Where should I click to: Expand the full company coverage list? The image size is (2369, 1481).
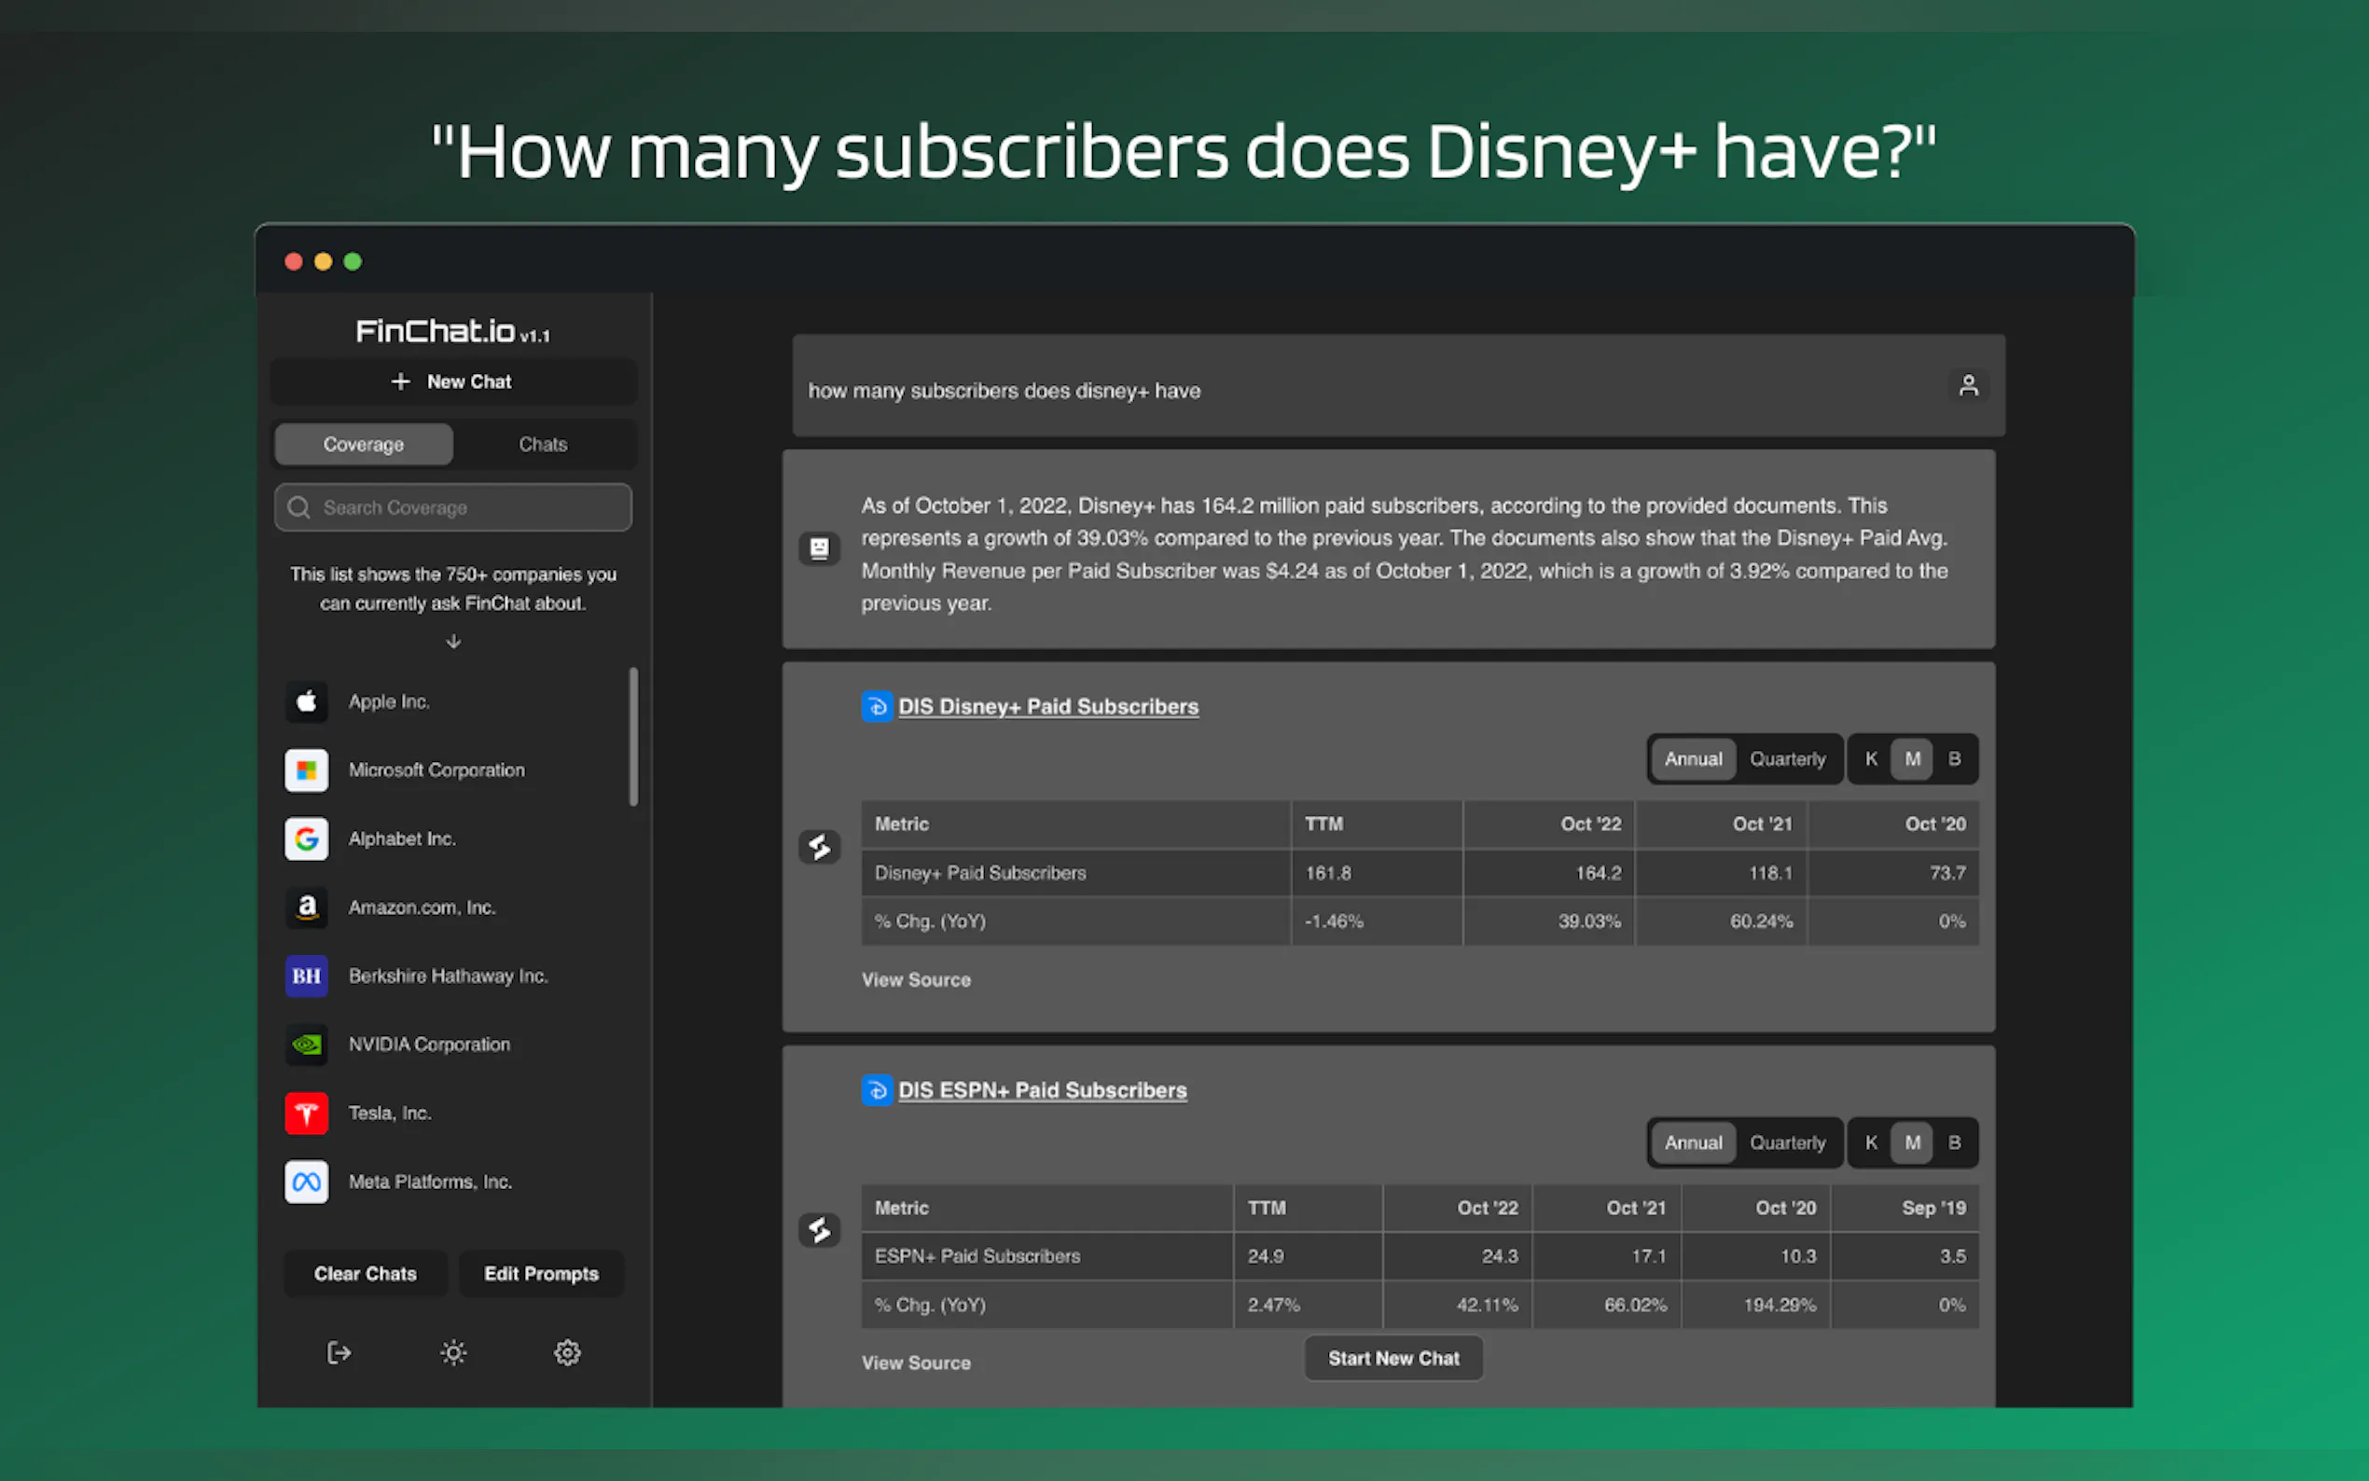(452, 642)
